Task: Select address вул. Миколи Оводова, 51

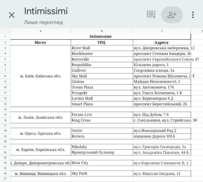Action: (162, 174)
